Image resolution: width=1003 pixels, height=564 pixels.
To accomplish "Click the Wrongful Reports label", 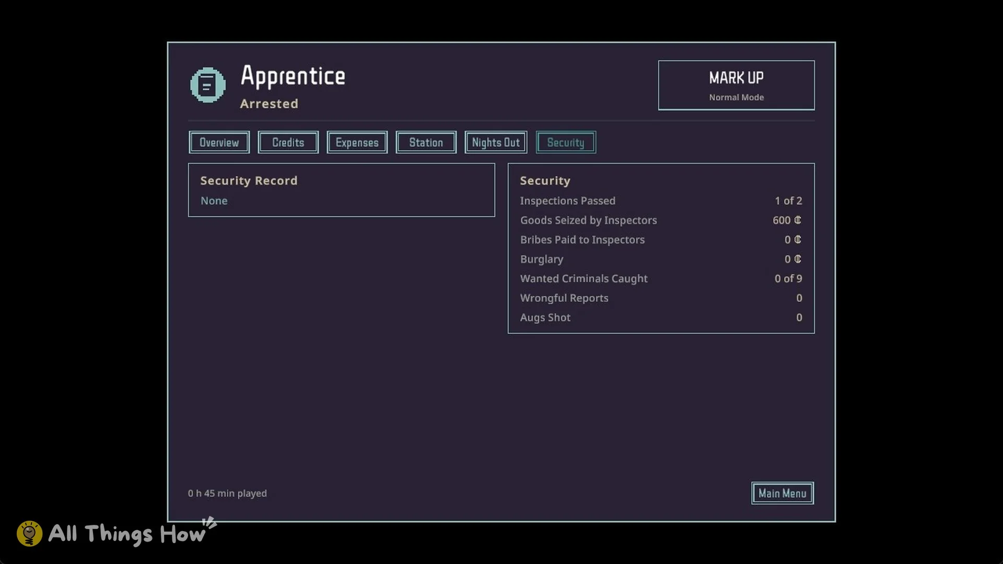I will click(x=564, y=298).
